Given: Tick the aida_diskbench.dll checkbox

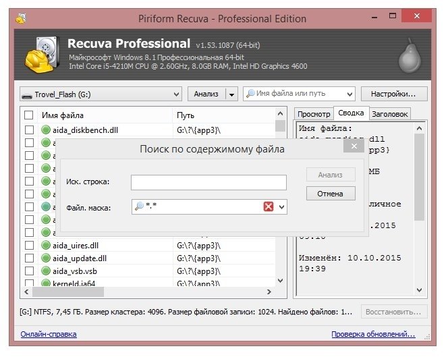Looking at the screenshot, I should point(28,130).
